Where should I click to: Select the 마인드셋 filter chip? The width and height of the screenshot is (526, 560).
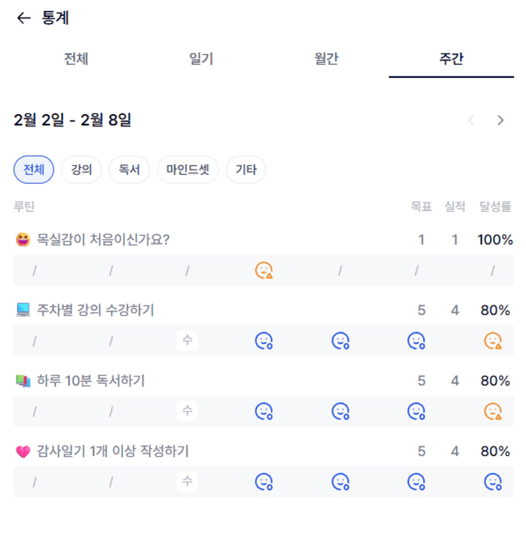point(188,170)
